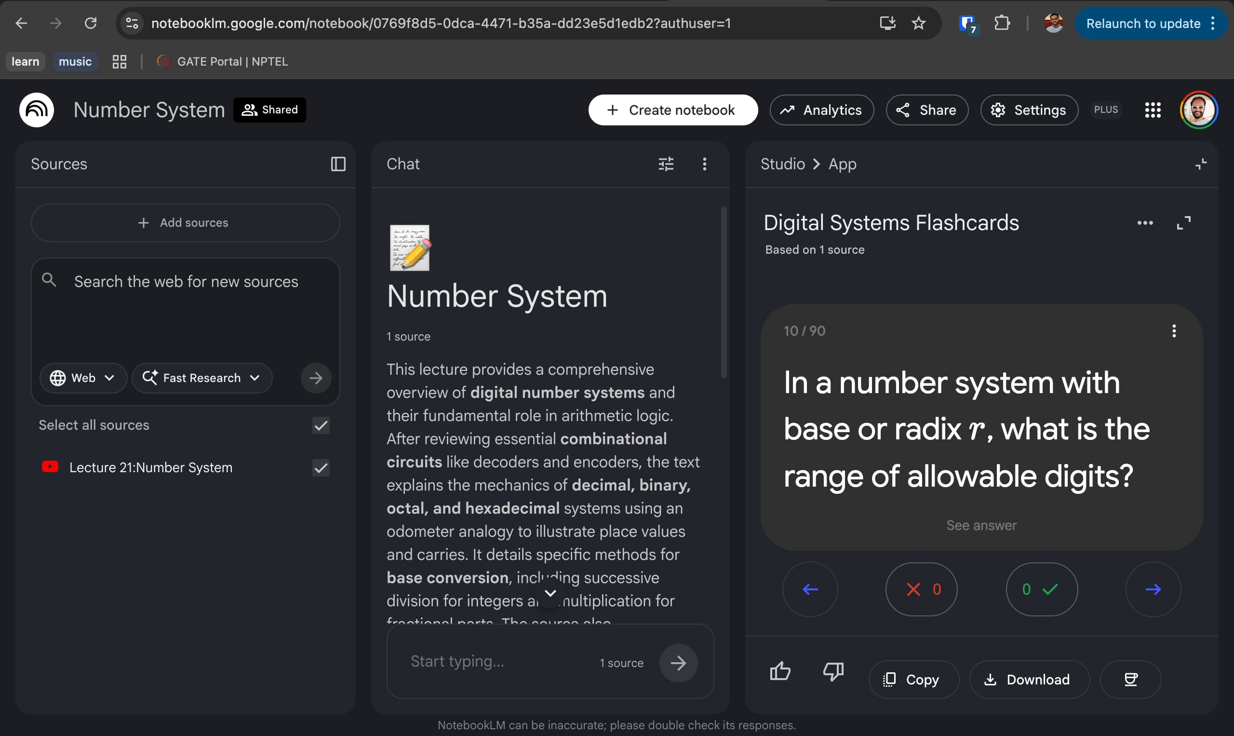The height and width of the screenshot is (736, 1234).
Task: Deselect the Lecture 21:Number System source
Action: click(321, 468)
